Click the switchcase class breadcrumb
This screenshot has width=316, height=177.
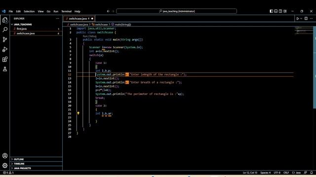coord(101,25)
